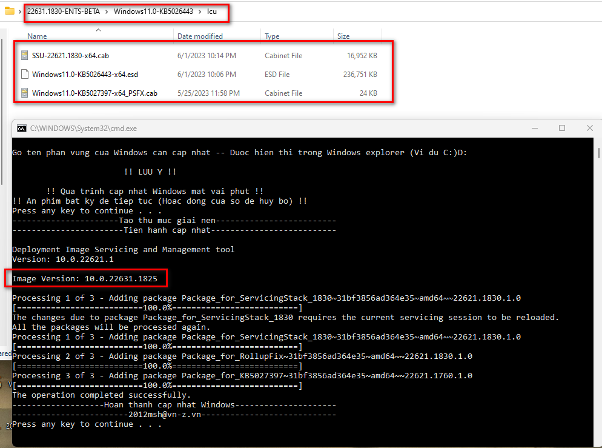Click the folder icon in the address bar

click(x=10, y=11)
